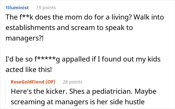Screen dimensions: 175x109
Task: Click the 28 points score label
Action: click(72, 82)
